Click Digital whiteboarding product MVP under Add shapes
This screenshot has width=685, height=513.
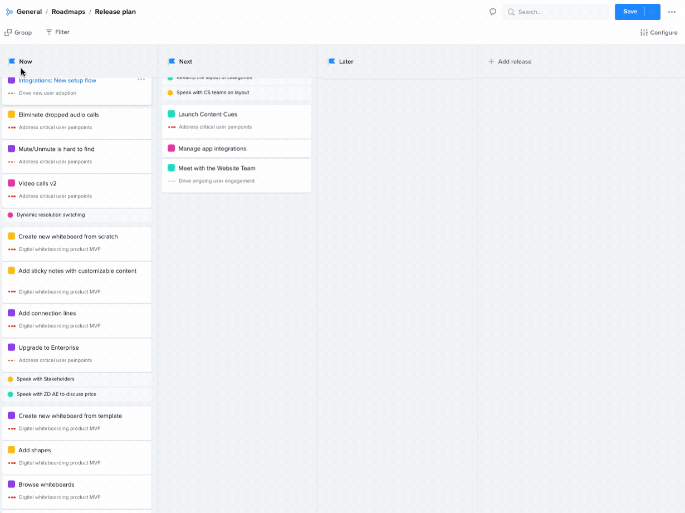click(60, 463)
